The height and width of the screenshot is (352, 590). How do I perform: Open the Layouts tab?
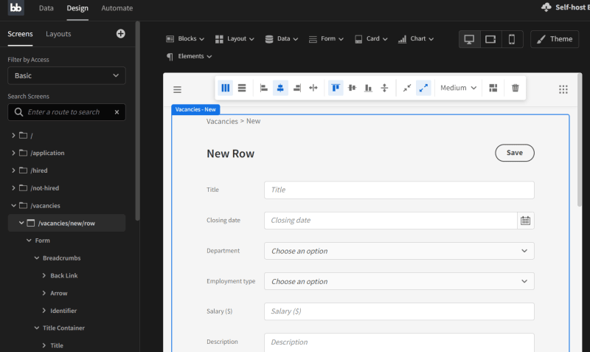58,34
